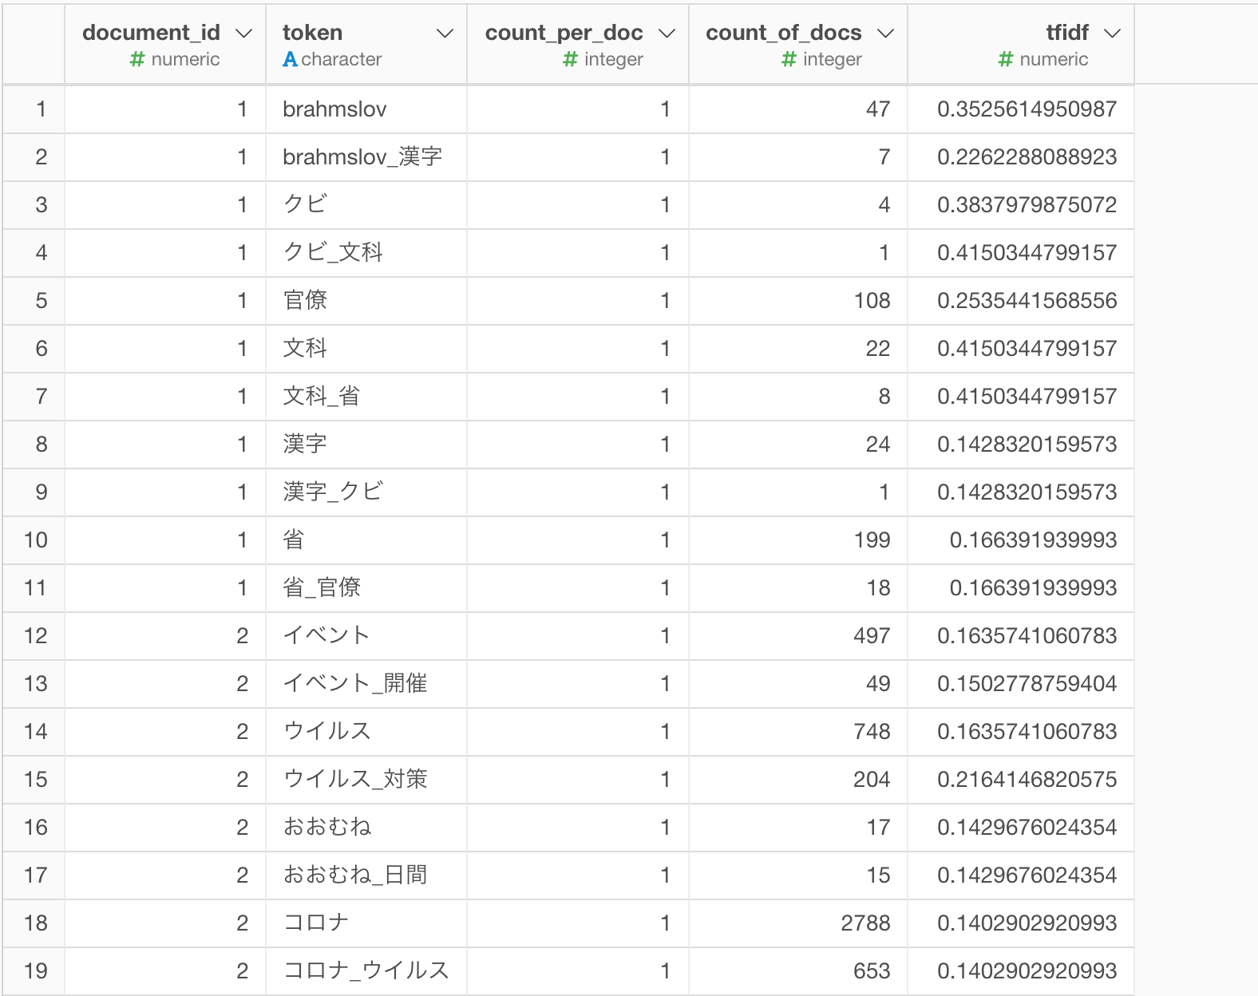Click token cell 'クビ'
The width and height of the screenshot is (1258, 996).
pyautogui.click(x=366, y=205)
